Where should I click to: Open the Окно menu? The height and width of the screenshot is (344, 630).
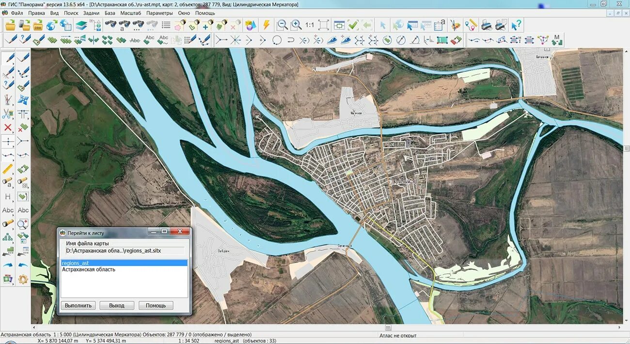[184, 13]
